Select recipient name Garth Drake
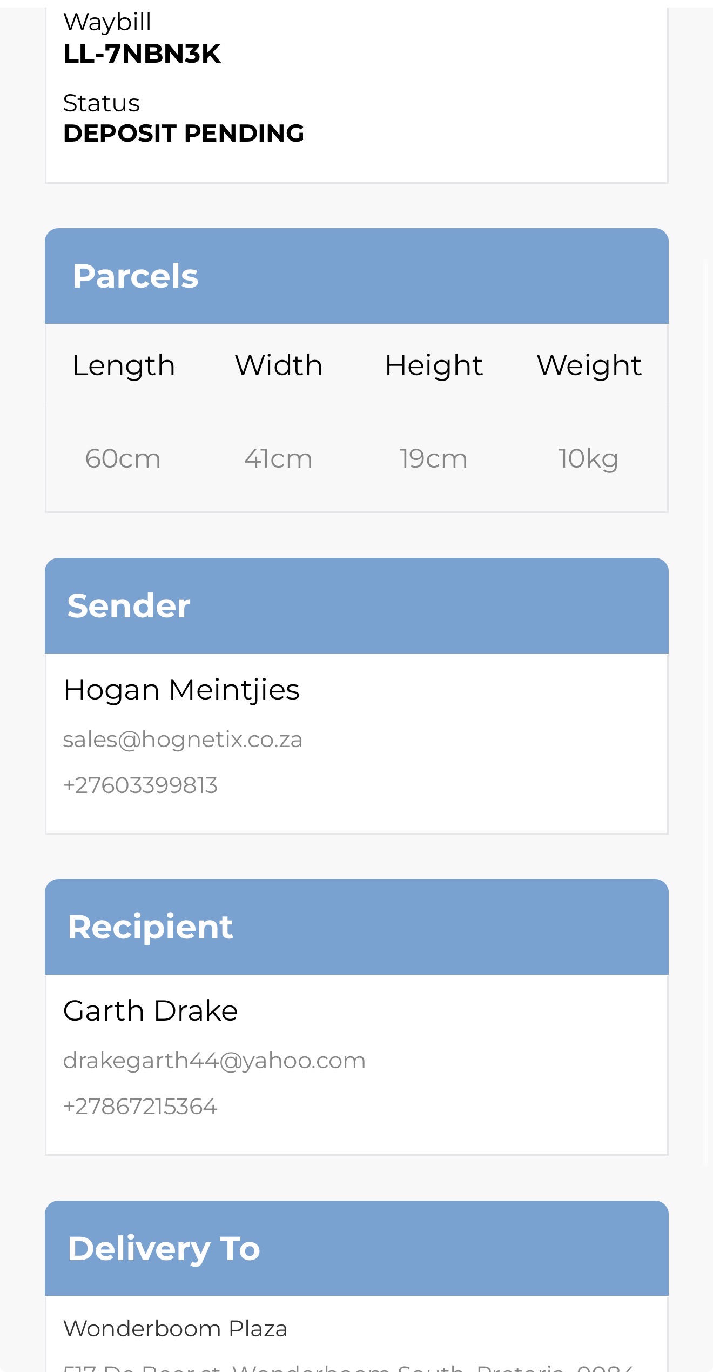 coord(150,1011)
